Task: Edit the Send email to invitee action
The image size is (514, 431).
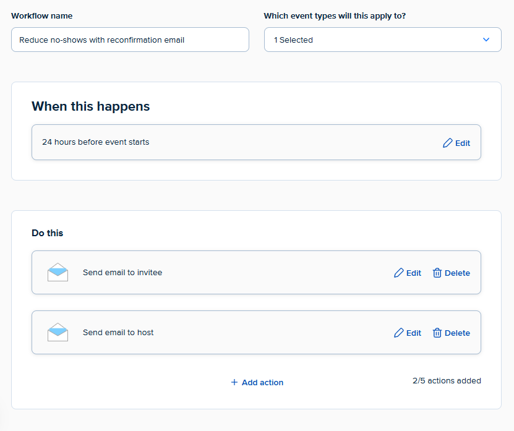Action: [x=408, y=273]
